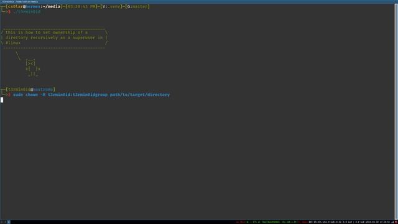Click 'this is how to set ownership' text
Viewport: 398px width, 224px height.
(x=40, y=32)
